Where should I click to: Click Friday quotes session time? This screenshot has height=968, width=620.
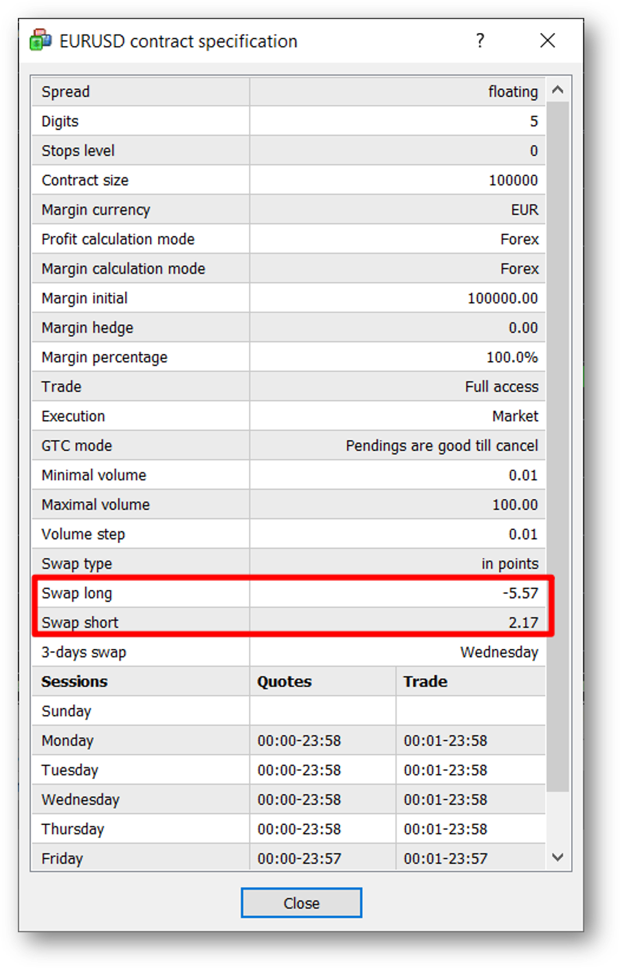[x=299, y=858]
